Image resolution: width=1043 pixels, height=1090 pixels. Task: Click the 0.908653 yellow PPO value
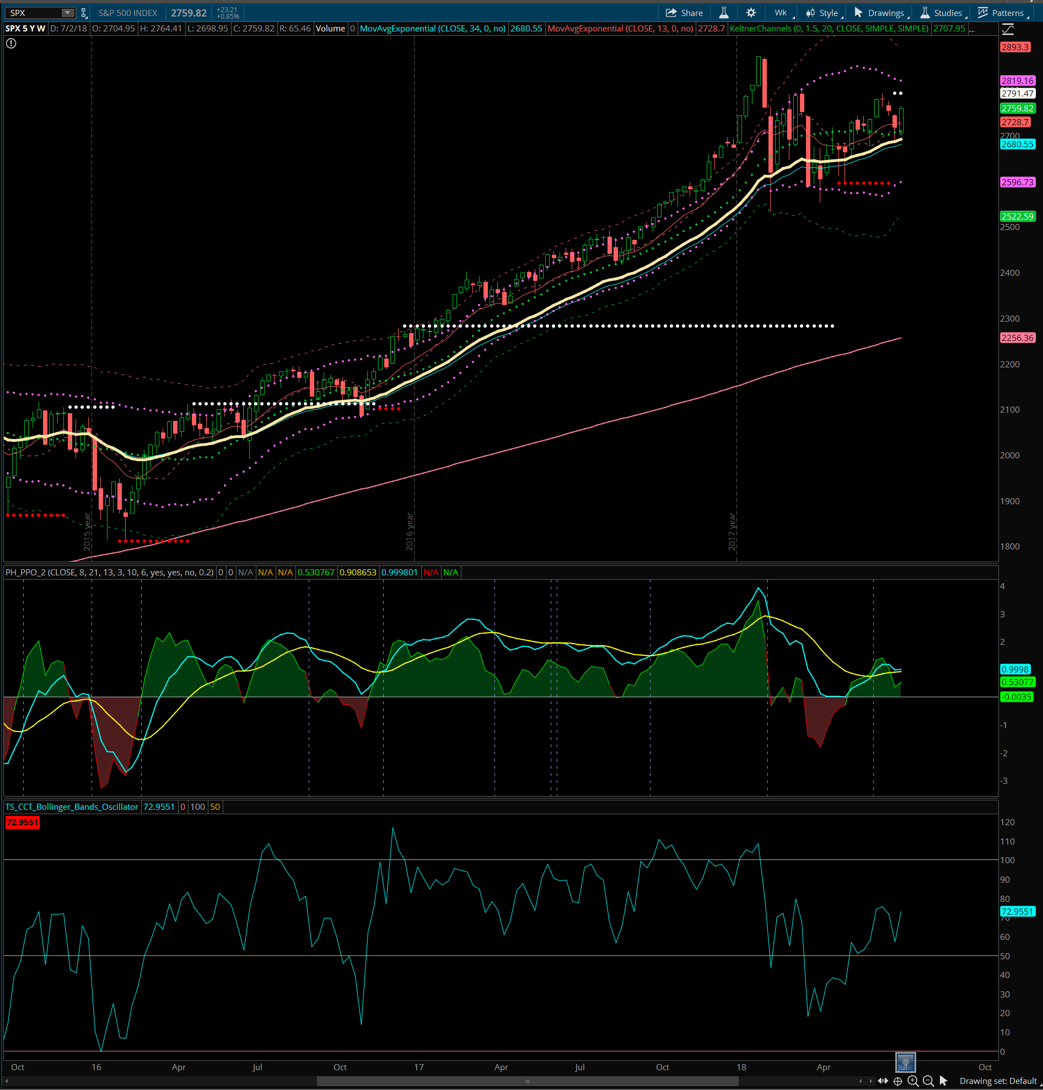coord(358,572)
